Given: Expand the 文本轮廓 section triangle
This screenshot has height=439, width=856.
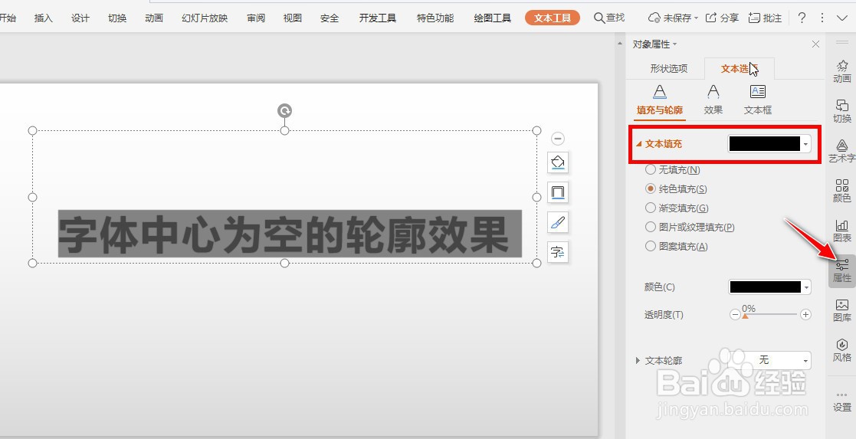Looking at the screenshot, I should click(x=638, y=360).
